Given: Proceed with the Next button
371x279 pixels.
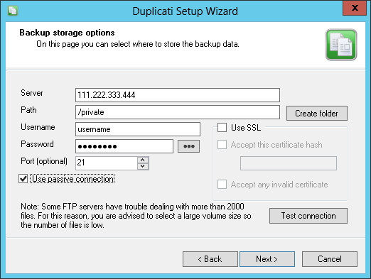Looking at the screenshot, I should coord(267,259).
